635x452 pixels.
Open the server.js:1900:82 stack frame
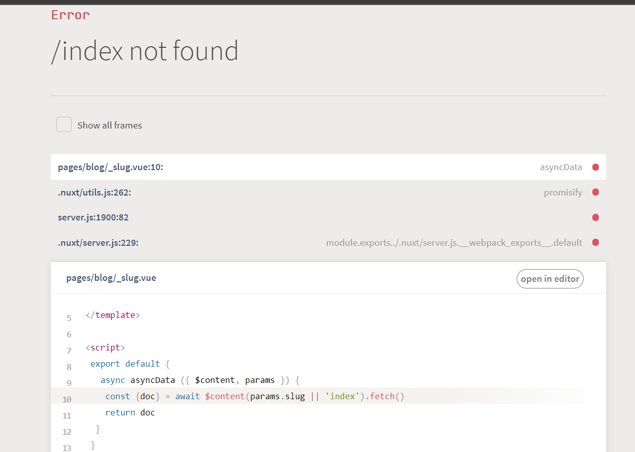click(328, 217)
